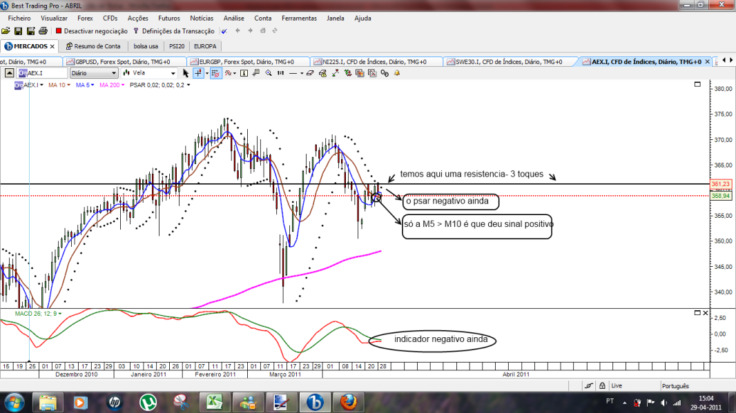
Task: Reset chart to 1:1 scale
Action: click(281, 73)
